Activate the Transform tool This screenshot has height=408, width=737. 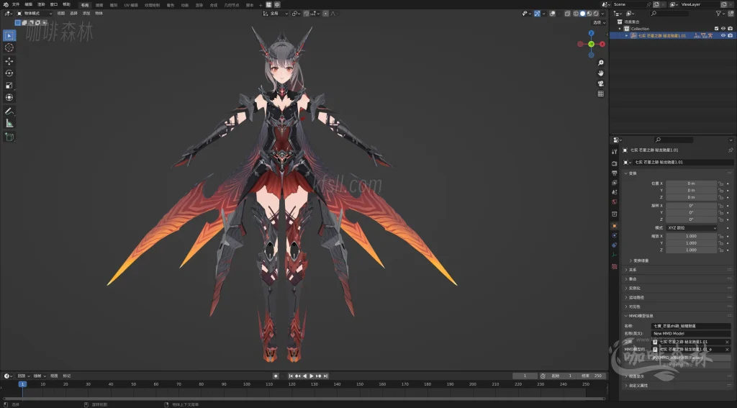tap(9, 97)
